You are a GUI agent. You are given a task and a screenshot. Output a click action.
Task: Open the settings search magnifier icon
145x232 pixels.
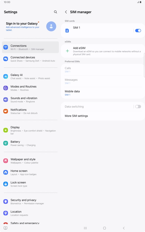point(56,12)
